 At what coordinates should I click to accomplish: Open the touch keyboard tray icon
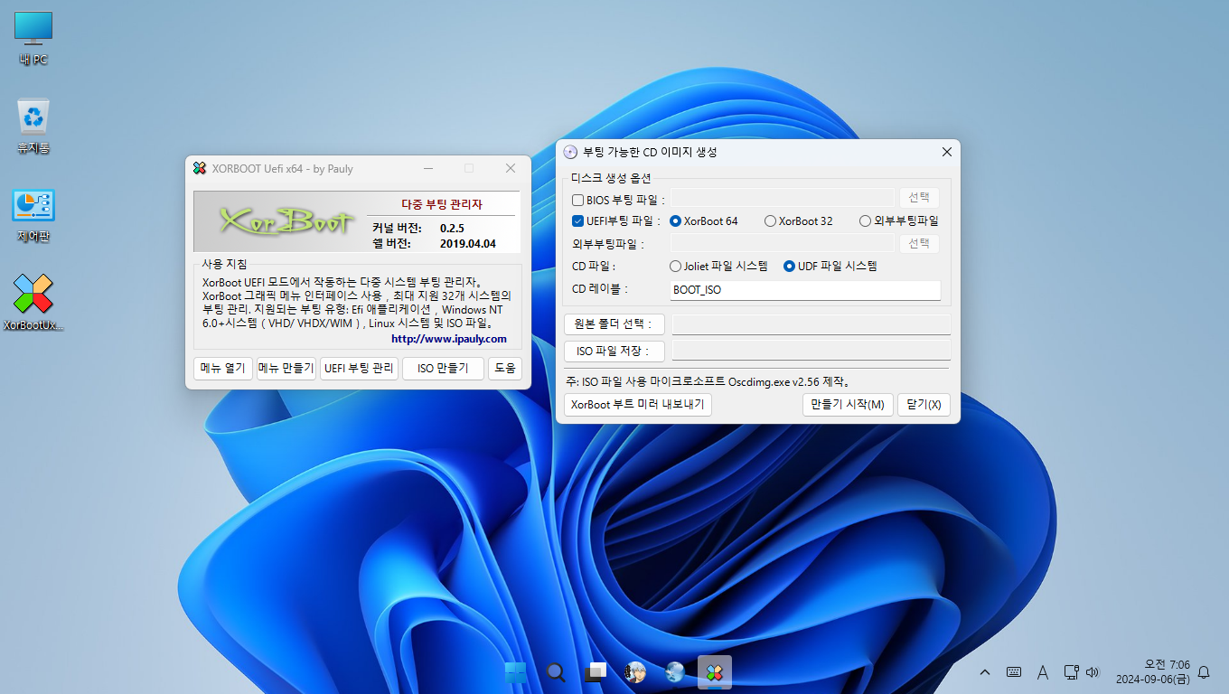(1014, 672)
